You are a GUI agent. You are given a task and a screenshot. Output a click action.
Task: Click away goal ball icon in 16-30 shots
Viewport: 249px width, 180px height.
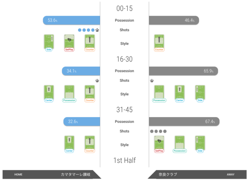pos(152,81)
